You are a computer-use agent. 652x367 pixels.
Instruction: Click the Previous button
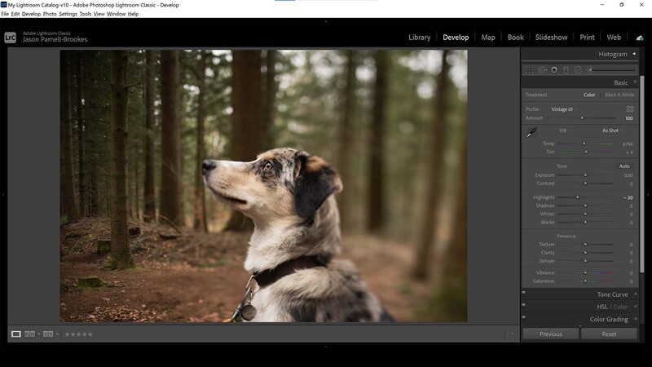(551, 334)
